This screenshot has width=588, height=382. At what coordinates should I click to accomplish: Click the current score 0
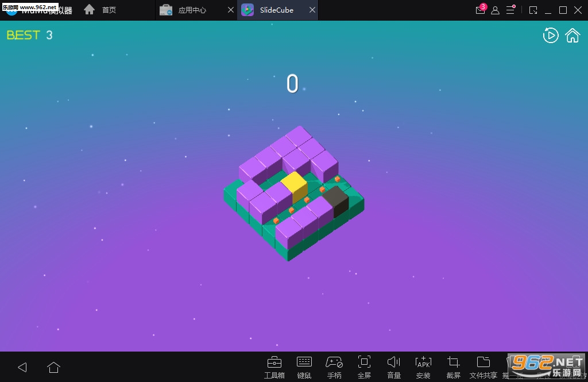point(292,83)
